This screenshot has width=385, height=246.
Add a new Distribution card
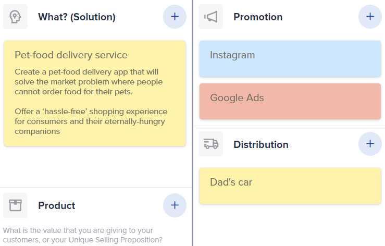pos(370,144)
